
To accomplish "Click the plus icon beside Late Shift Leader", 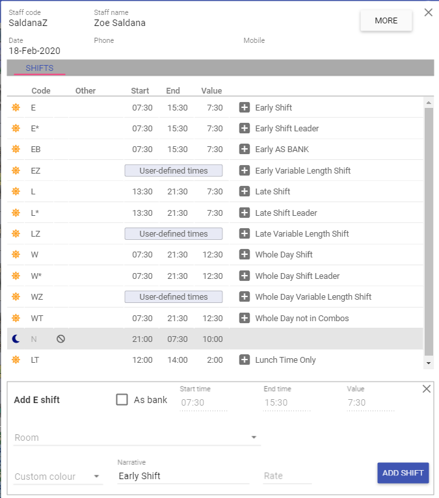I will click(245, 213).
